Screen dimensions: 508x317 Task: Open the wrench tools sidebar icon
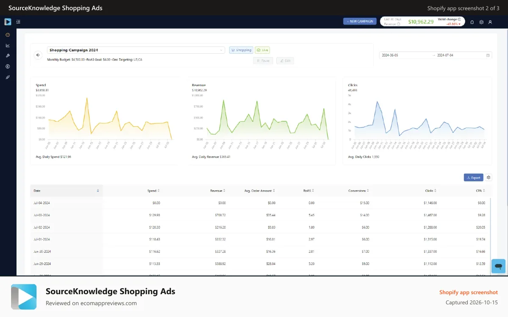(8, 56)
